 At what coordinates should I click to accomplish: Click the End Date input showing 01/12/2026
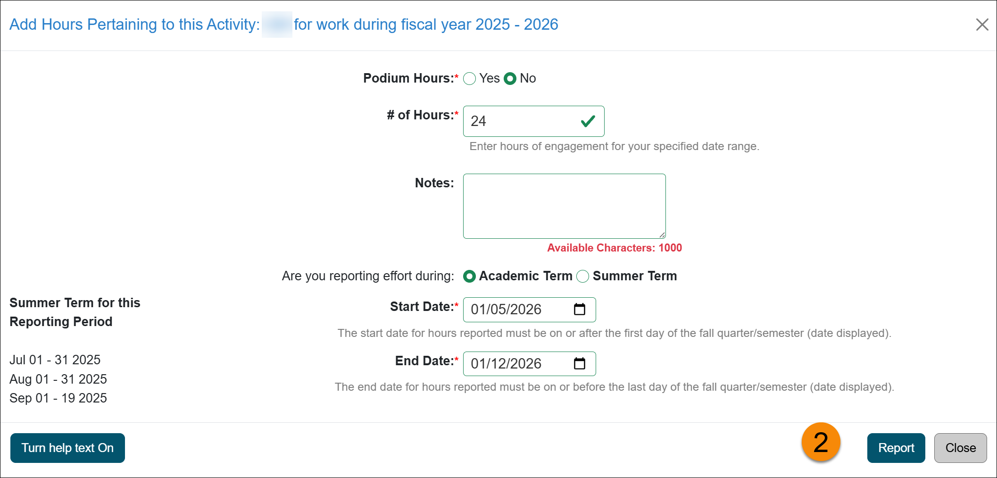pos(514,363)
